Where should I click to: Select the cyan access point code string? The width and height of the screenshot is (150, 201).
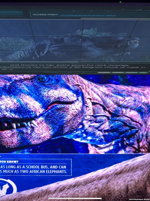[x=88, y=16]
